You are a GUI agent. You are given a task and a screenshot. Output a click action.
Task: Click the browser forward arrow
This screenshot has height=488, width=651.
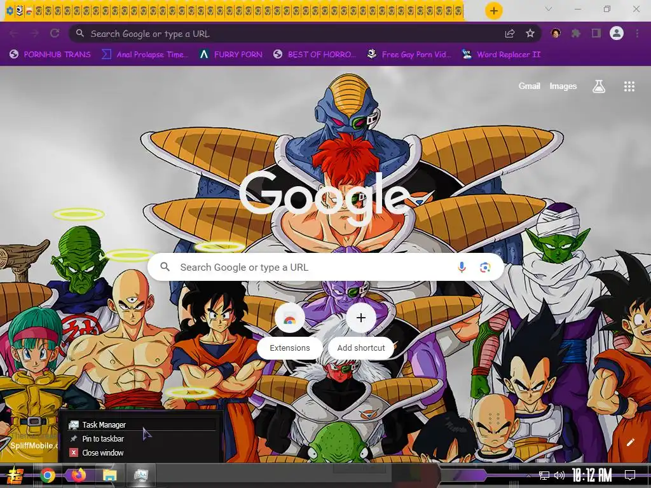pyautogui.click(x=34, y=34)
